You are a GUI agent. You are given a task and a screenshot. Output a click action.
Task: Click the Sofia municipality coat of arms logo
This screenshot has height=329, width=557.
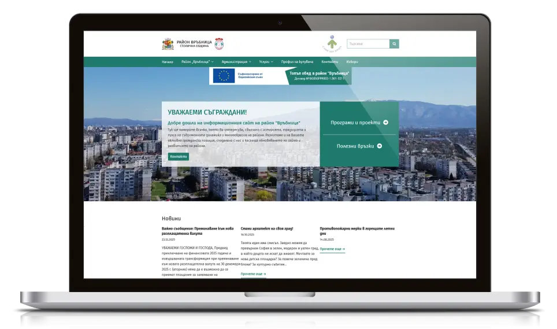pyautogui.click(x=168, y=44)
